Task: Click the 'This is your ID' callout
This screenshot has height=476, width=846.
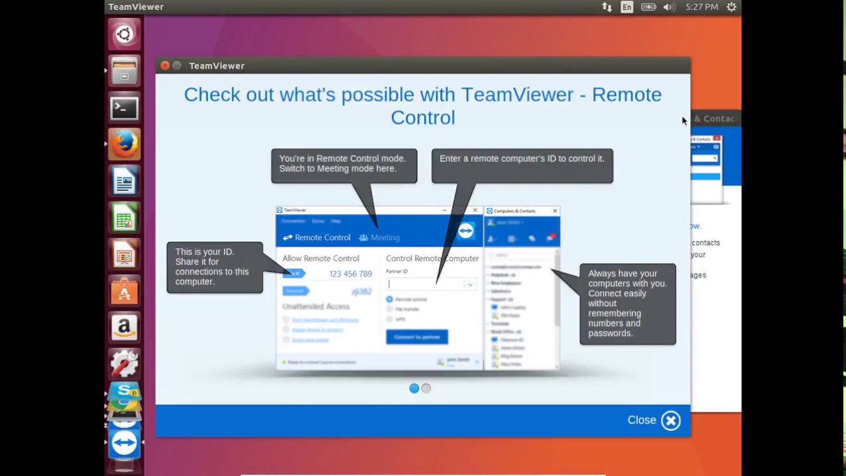Action: coord(215,267)
